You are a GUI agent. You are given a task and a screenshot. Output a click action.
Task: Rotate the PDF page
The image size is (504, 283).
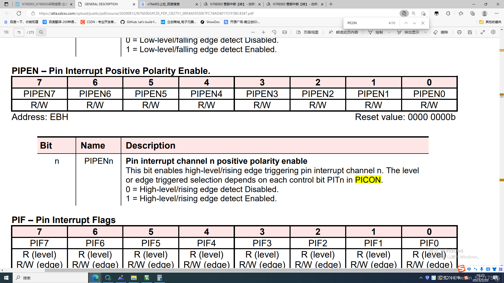274,32
